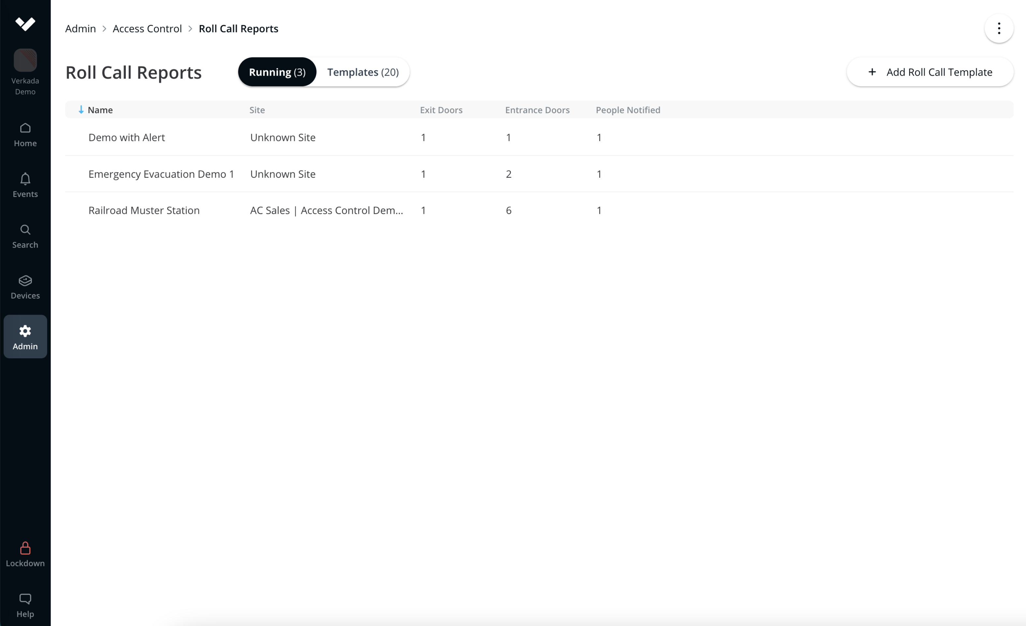Switch to the Running (3) tab
1026x626 pixels.
[x=277, y=72]
